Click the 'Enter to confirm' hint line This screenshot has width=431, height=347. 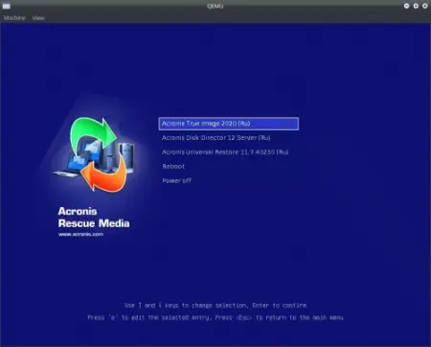click(x=215, y=306)
